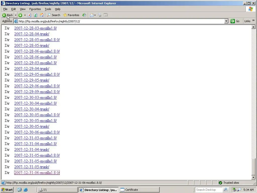Open 2007-12-28-05-trunk/ link
The width and height of the screenshot is (257, 193).
(x=32, y=45)
